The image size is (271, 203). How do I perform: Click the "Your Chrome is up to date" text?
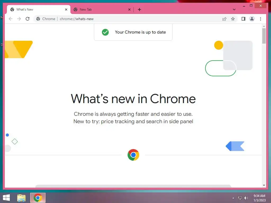(140, 32)
